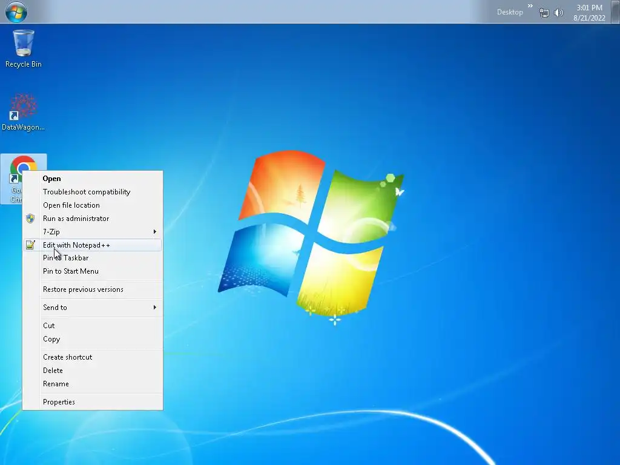
Task: Select the DataWagon desktop shortcut icon
Action: coord(24,112)
